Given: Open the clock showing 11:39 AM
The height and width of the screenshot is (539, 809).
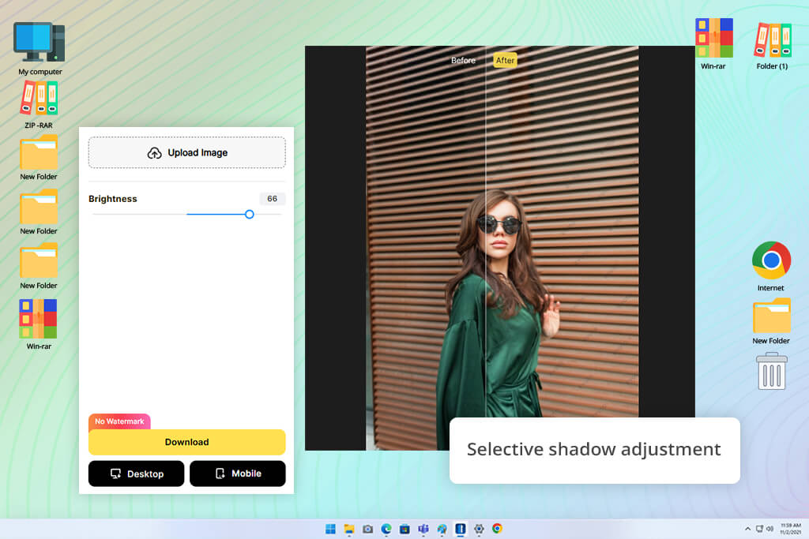Looking at the screenshot, I should [x=790, y=529].
